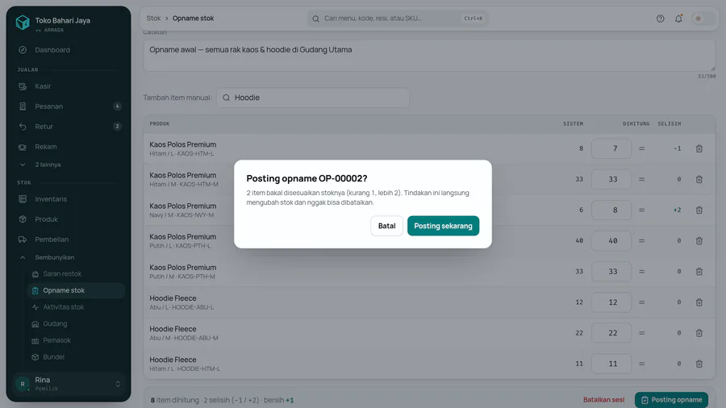Open Rekam menu item
The image size is (726, 408).
click(x=69, y=147)
